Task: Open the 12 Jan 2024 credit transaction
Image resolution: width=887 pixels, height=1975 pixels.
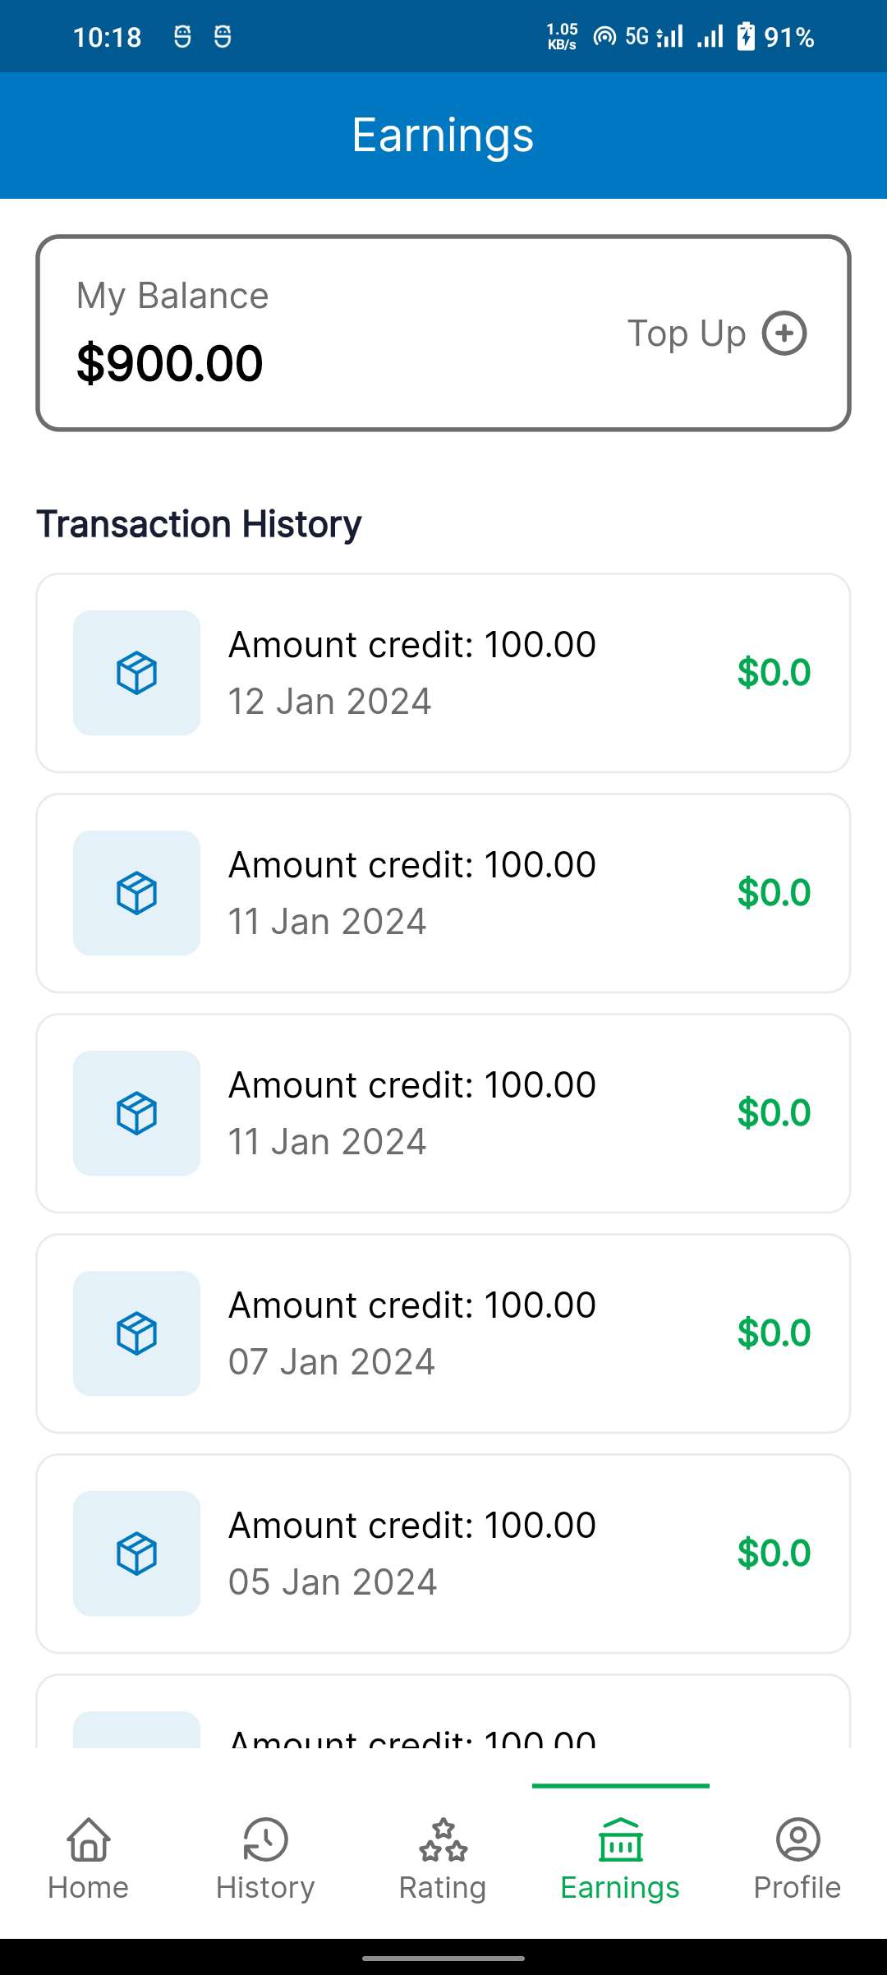Action: click(x=443, y=673)
